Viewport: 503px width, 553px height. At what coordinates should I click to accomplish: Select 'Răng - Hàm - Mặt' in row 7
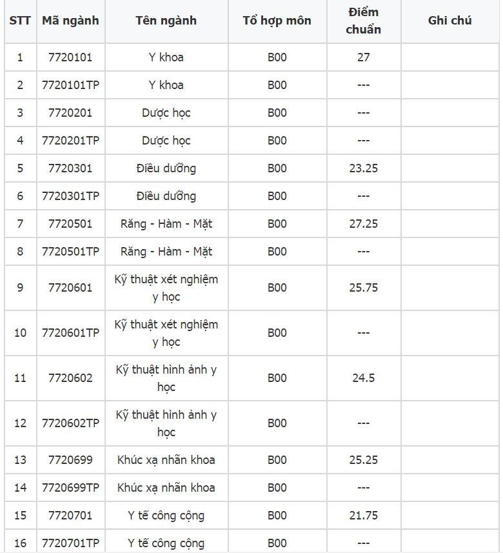tap(166, 224)
